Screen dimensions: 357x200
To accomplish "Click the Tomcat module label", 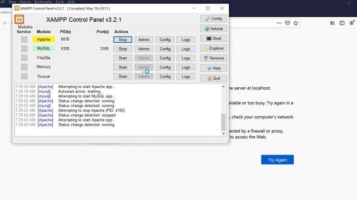I will (x=44, y=77).
